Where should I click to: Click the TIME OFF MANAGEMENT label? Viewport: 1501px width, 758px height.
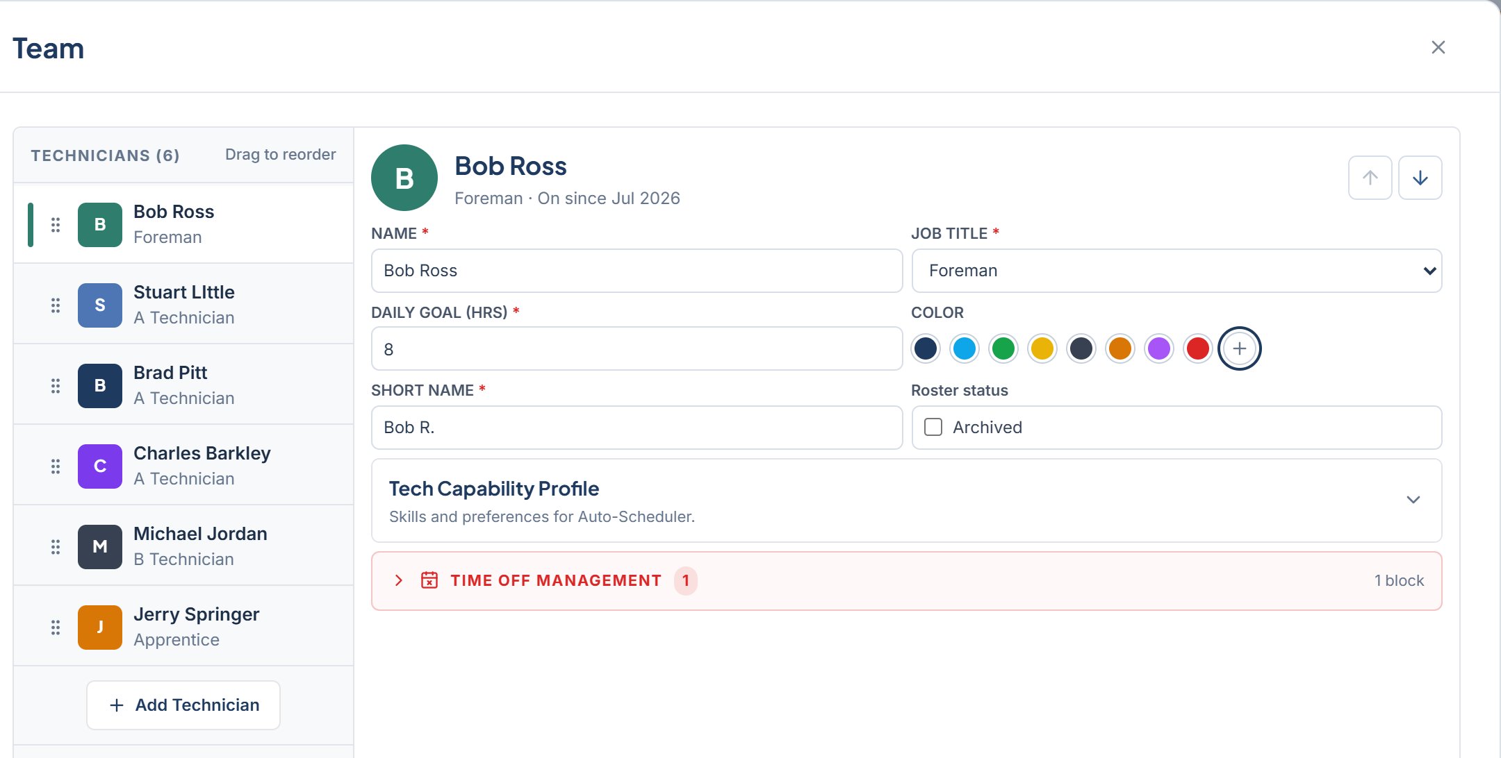[556, 580]
